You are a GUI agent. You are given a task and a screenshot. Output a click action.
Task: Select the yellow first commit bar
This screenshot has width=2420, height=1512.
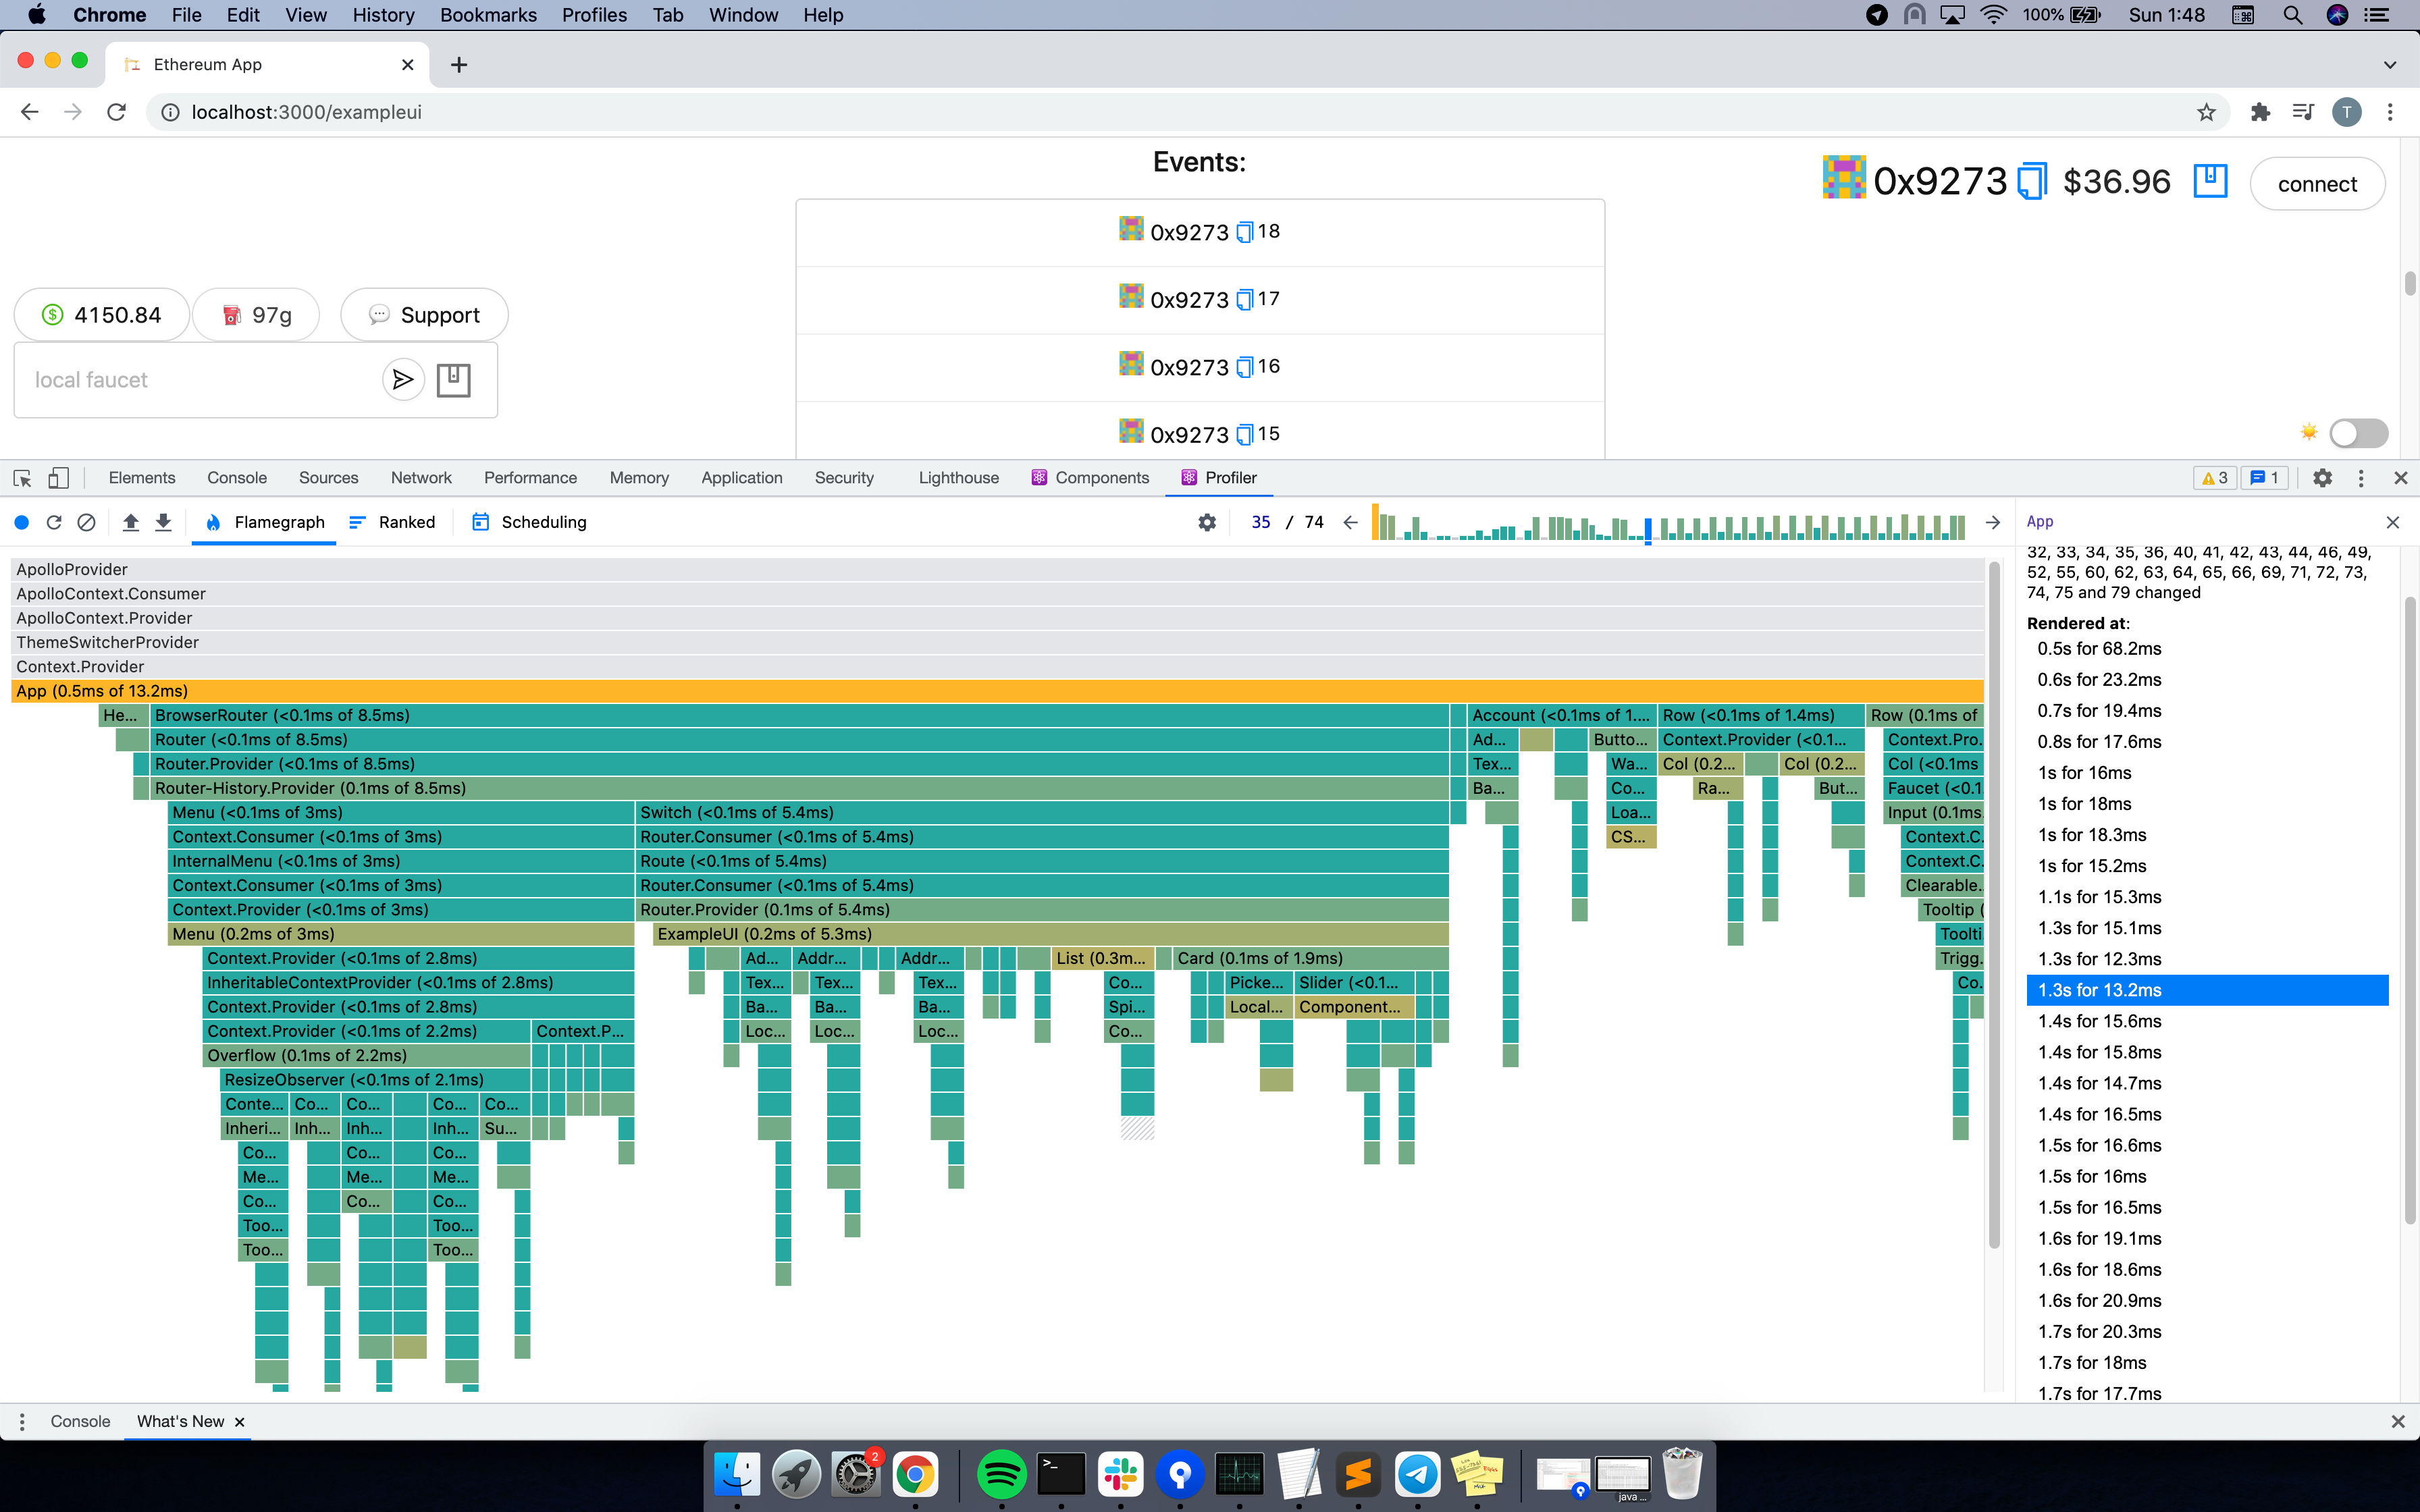pos(1376,522)
